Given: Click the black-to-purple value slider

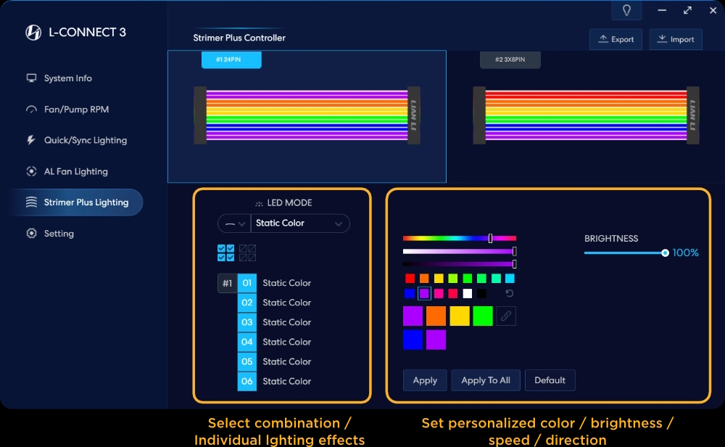Looking at the screenshot, I should 460,264.
